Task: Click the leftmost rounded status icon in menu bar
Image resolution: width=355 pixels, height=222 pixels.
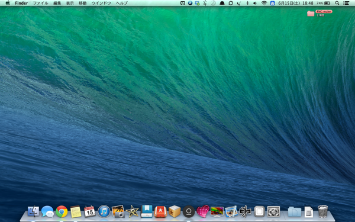Action: [183, 3]
